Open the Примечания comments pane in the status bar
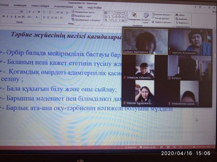217x162 pixels. pos(148,147)
